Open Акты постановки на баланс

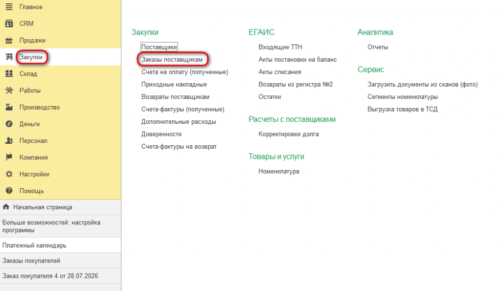point(297,59)
